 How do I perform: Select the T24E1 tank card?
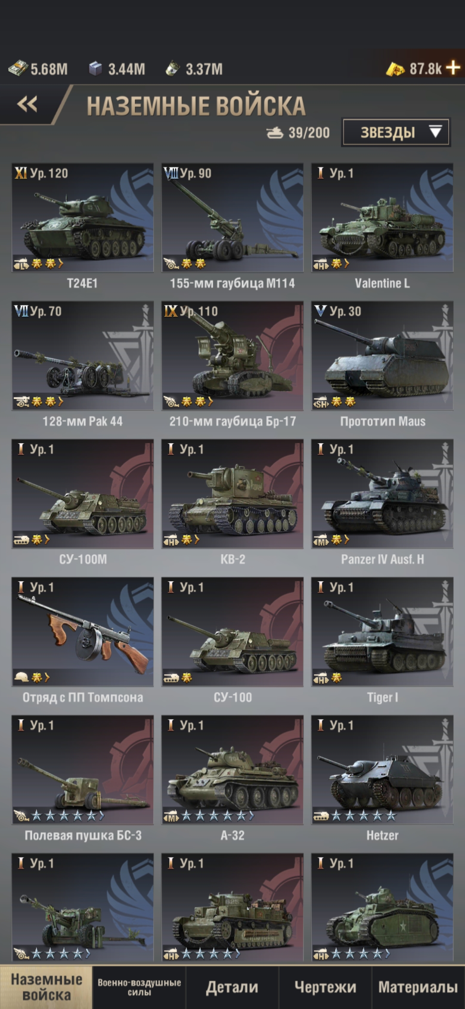[82, 226]
